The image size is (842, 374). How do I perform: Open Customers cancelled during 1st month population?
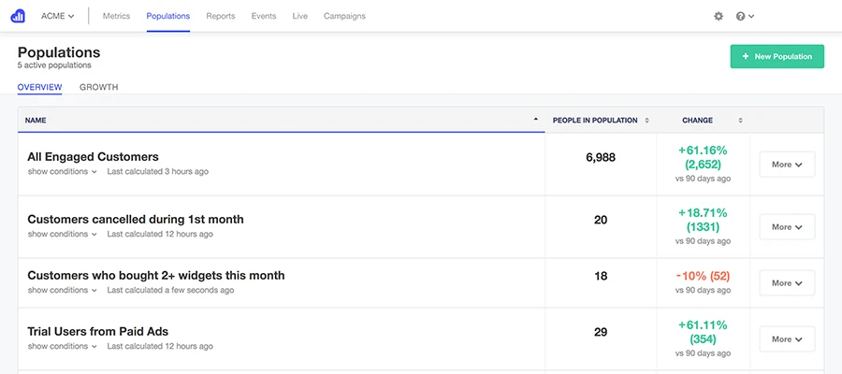point(136,219)
